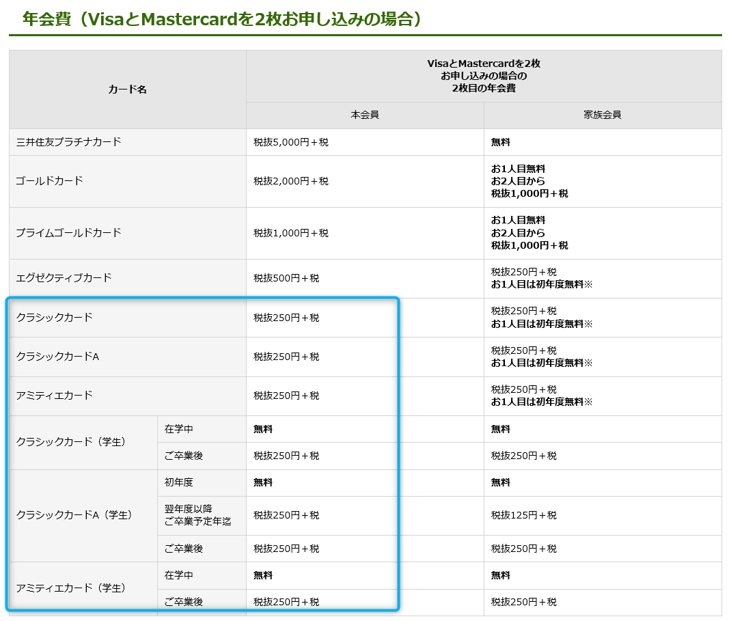Click 本会員 fee for クラシックカード（学生） ご卒業後

tap(286, 456)
